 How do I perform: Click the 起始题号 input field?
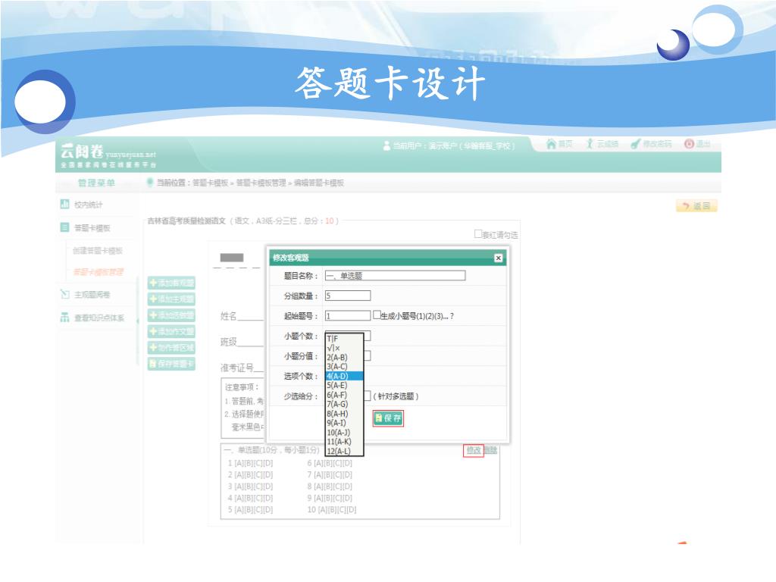[347, 315]
